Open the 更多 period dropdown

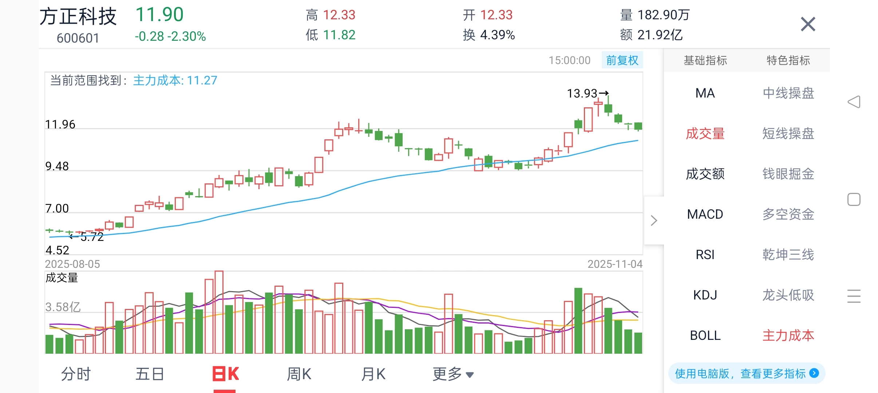[x=453, y=374]
